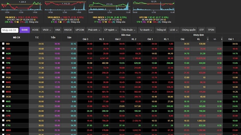Open the Lô lẻ dropdown

(x=174, y=30)
